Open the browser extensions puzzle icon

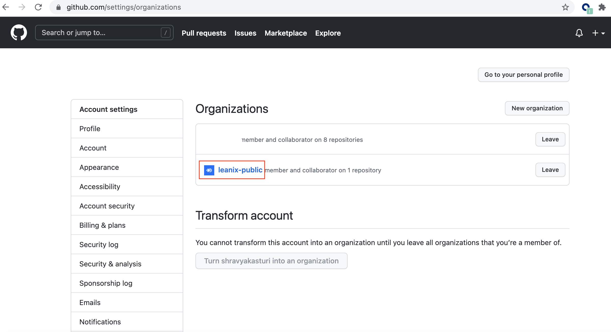[602, 7]
